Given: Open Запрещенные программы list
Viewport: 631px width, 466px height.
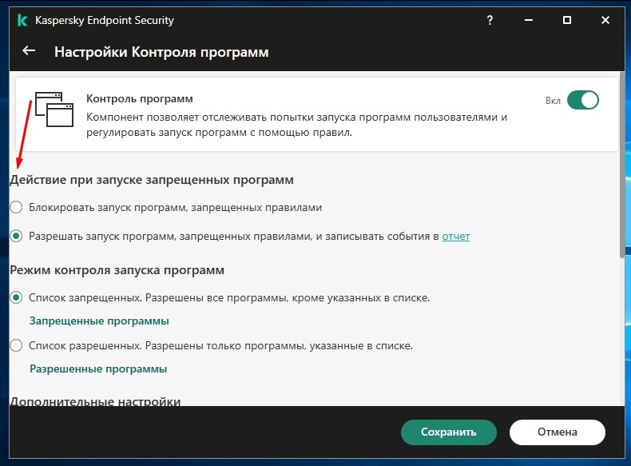Looking at the screenshot, I should [99, 321].
